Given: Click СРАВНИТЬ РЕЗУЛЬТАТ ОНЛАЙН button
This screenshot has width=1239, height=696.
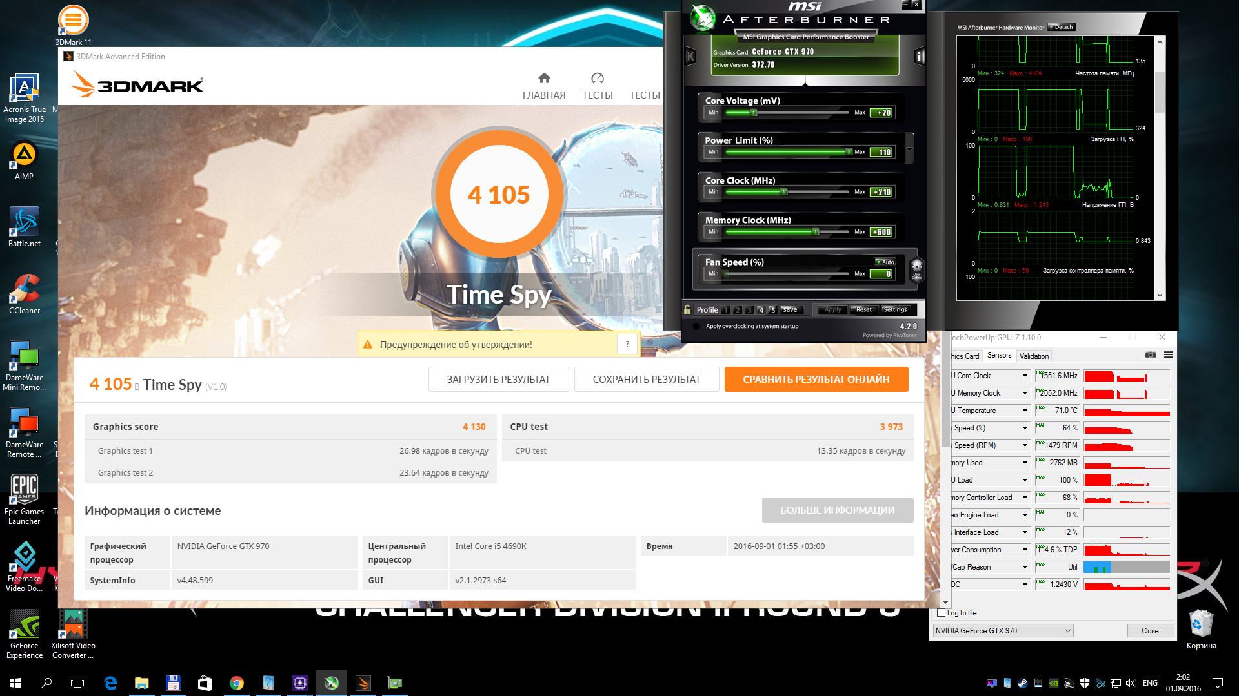Looking at the screenshot, I should (816, 379).
